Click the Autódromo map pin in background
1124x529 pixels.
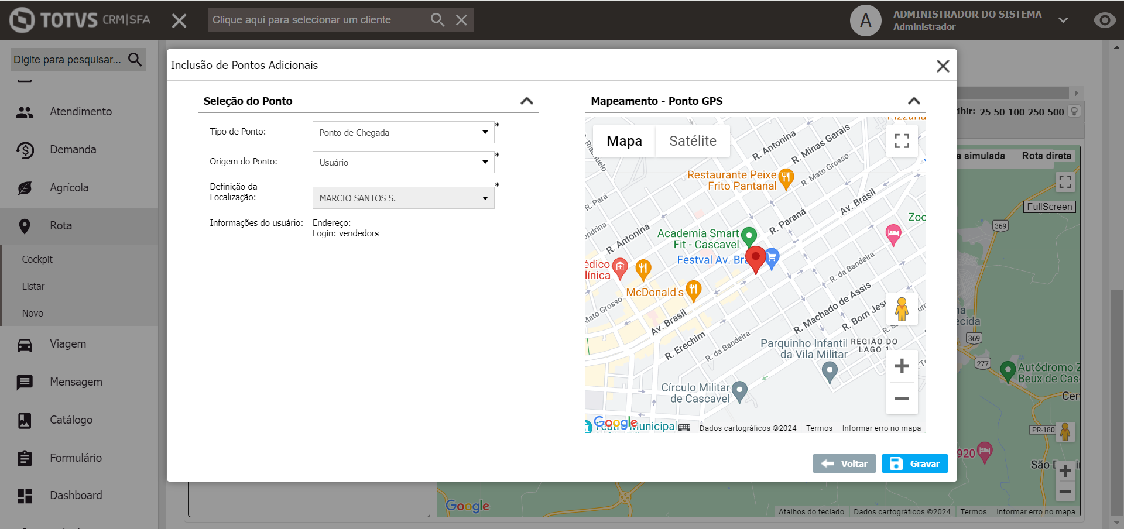point(1008,372)
